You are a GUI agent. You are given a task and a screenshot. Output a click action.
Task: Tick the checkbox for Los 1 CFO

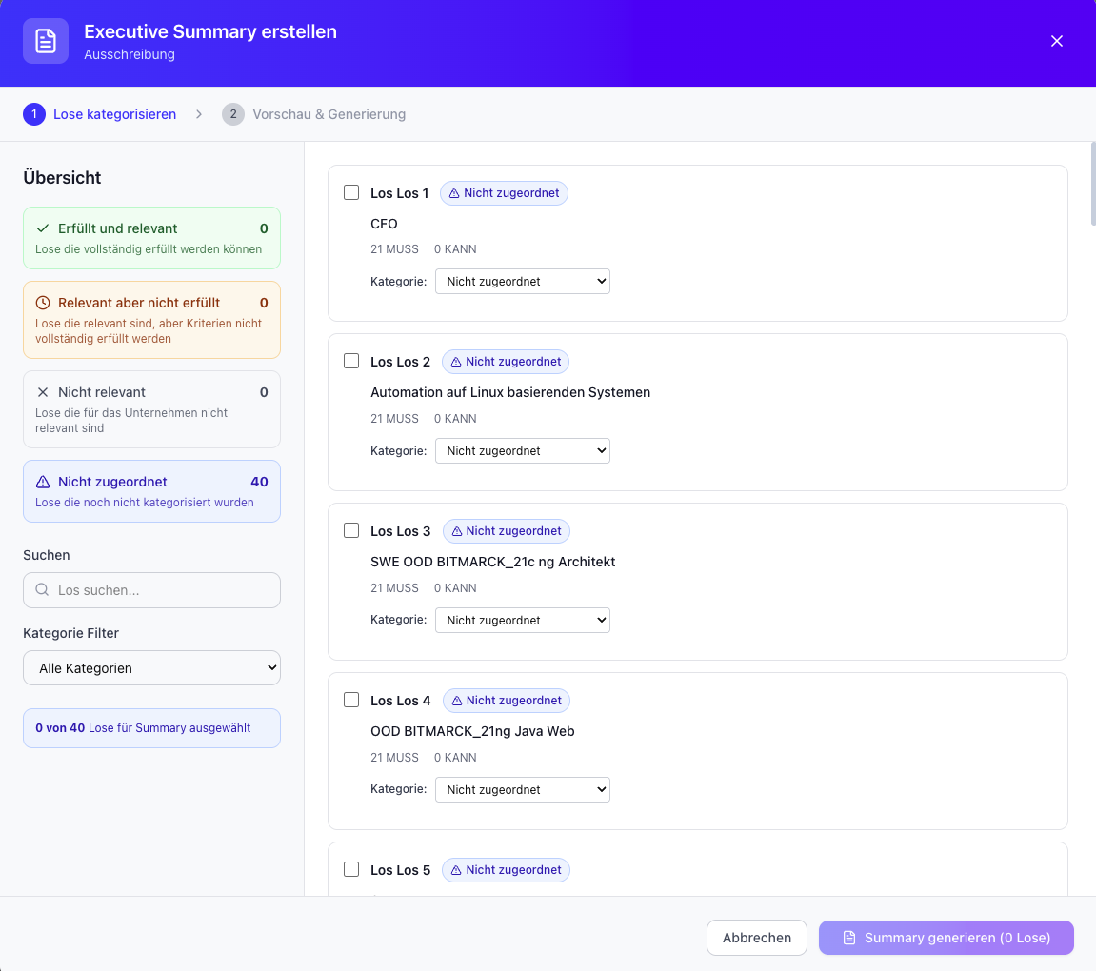[x=351, y=193]
